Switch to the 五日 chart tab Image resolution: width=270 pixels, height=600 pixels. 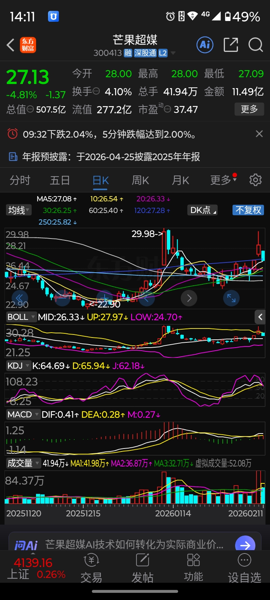[60, 180]
